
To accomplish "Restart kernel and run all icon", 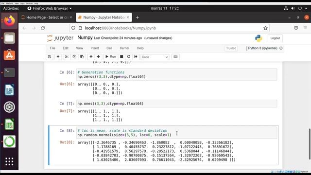I will [136, 57].
